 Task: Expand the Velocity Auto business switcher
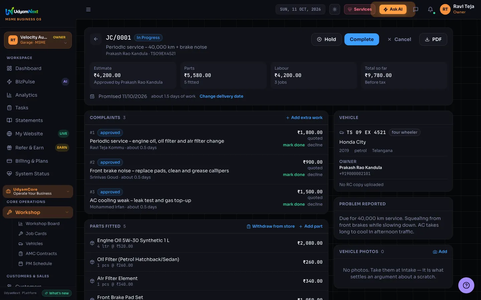[x=38, y=40]
